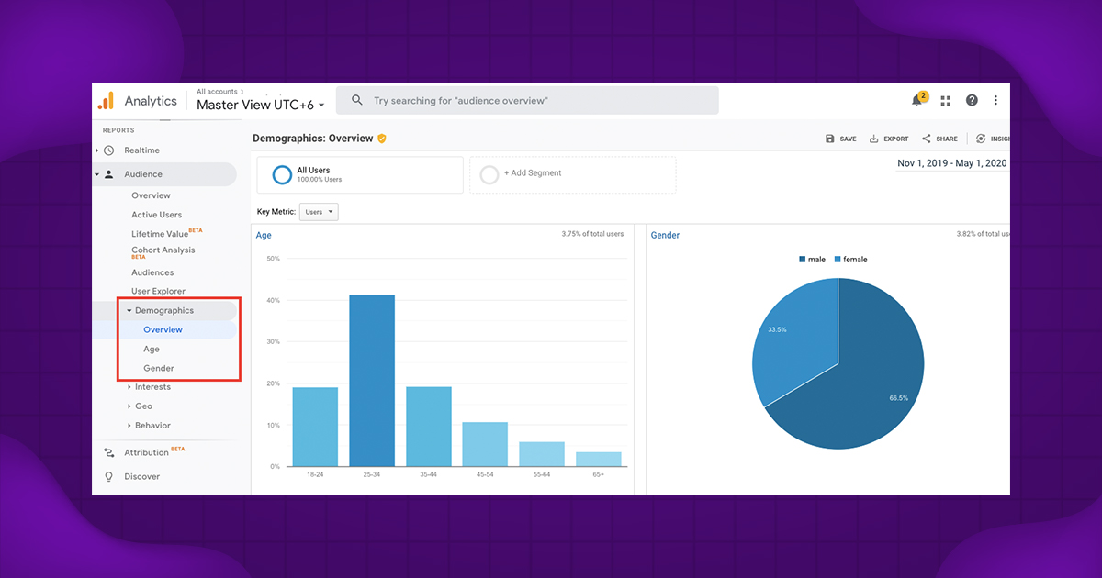Open the Help question mark icon
This screenshot has width=1102, height=578.
972,101
